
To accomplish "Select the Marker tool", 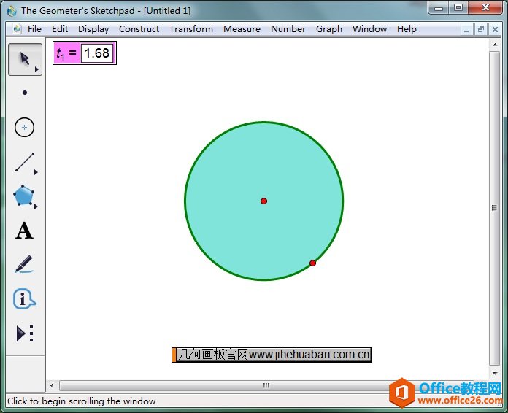I will (24, 264).
